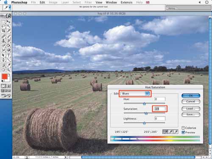Open the status bar info arrow menu
This screenshot has height=159, width=212.
click(x=66, y=157)
